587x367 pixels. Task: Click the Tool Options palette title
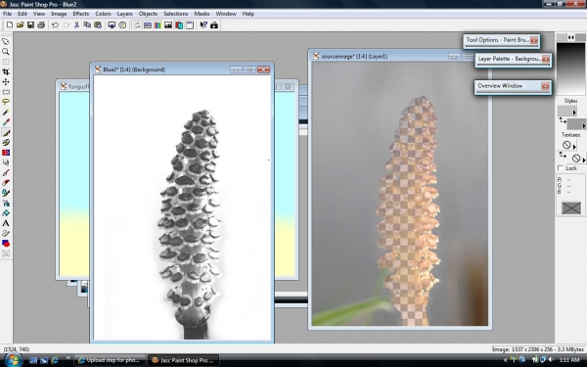(x=497, y=40)
